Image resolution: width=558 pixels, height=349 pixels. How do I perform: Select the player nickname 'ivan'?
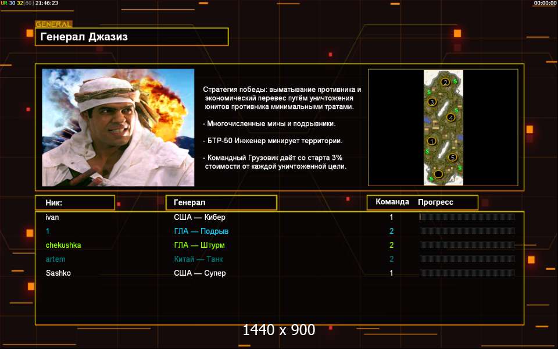pyautogui.click(x=52, y=217)
